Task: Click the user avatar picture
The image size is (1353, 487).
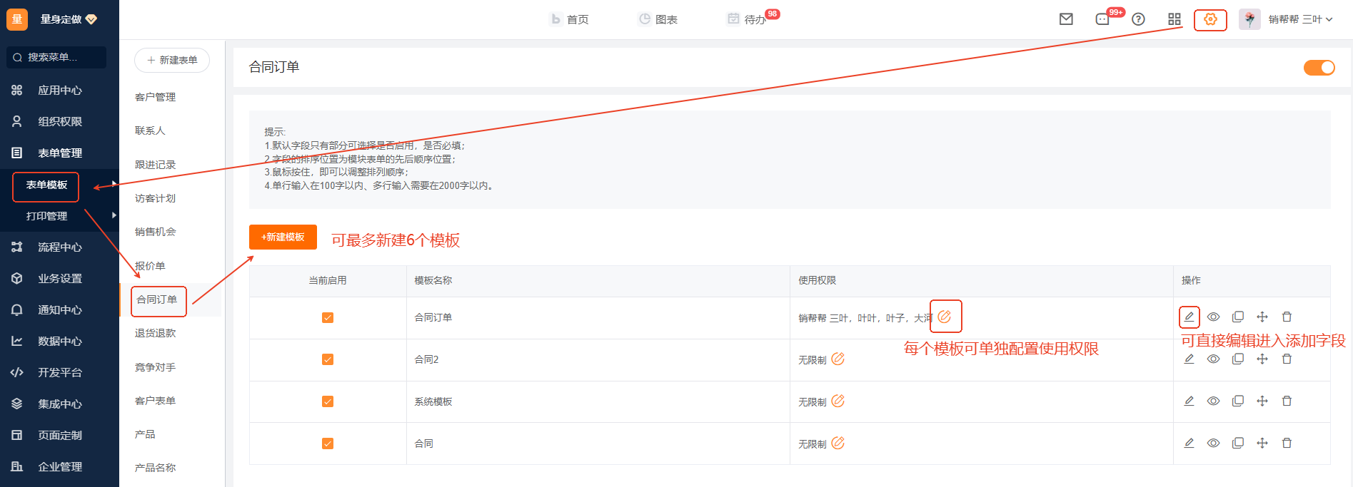Action: click(1249, 19)
